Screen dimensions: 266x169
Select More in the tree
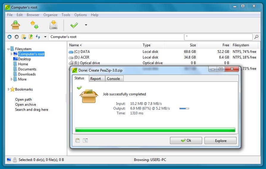pyautogui.click(x=22, y=79)
